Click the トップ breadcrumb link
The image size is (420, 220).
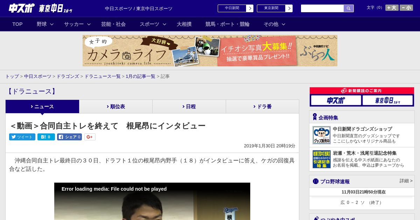(x=12, y=76)
